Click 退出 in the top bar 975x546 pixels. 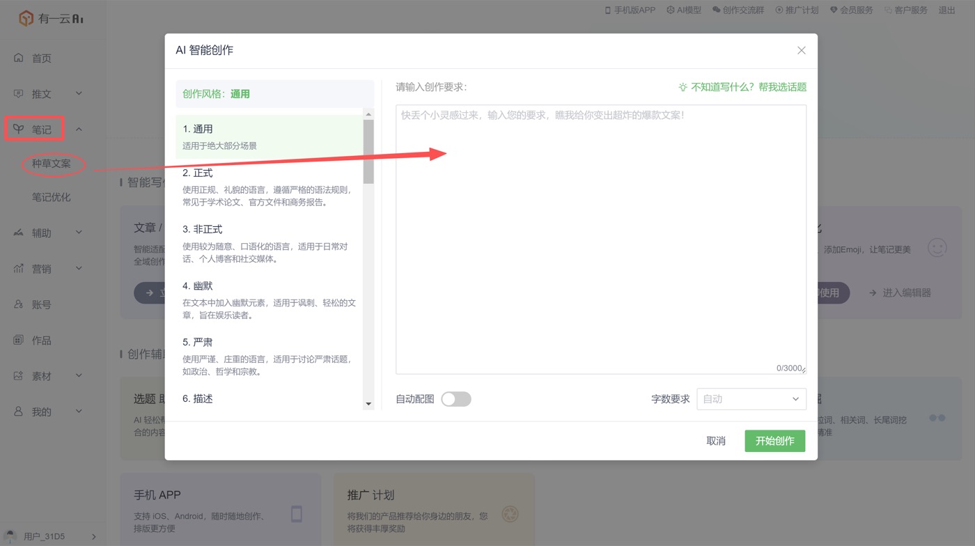point(947,10)
